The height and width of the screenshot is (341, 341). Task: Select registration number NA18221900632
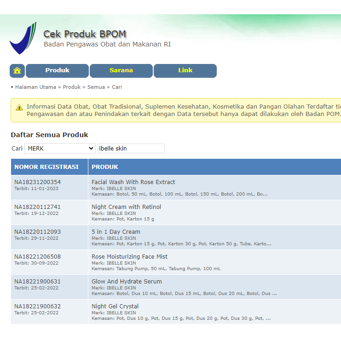[x=38, y=306]
